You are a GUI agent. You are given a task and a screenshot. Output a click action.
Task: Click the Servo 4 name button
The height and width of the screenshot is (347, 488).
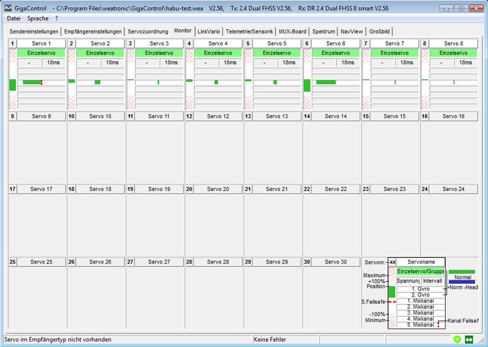pos(218,43)
